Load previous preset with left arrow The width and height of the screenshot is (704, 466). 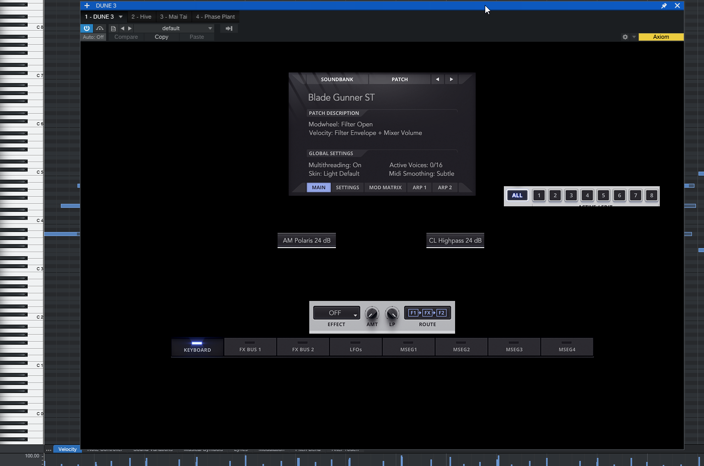click(x=122, y=29)
